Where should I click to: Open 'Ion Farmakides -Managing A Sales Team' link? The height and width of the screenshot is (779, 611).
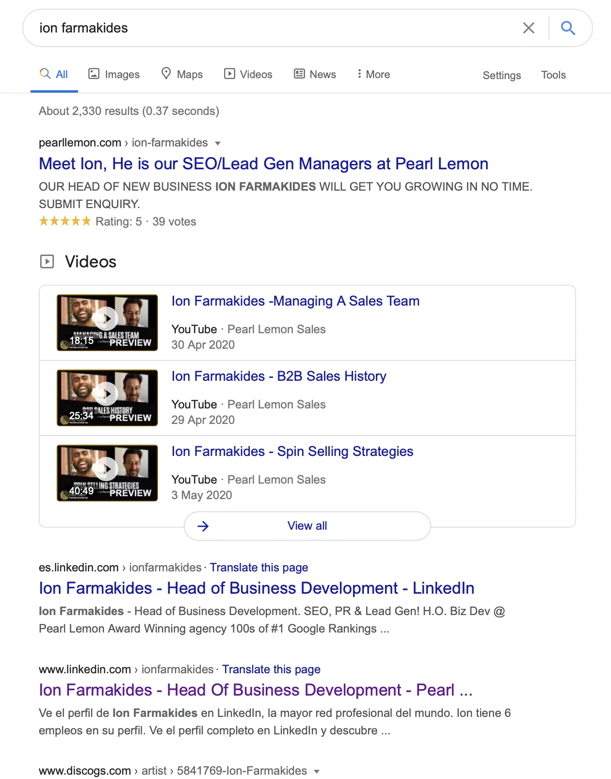pyautogui.click(x=295, y=301)
